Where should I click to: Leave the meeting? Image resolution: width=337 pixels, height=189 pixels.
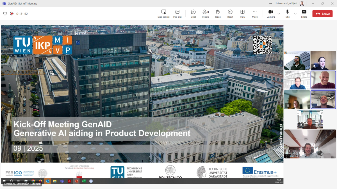click(322, 14)
